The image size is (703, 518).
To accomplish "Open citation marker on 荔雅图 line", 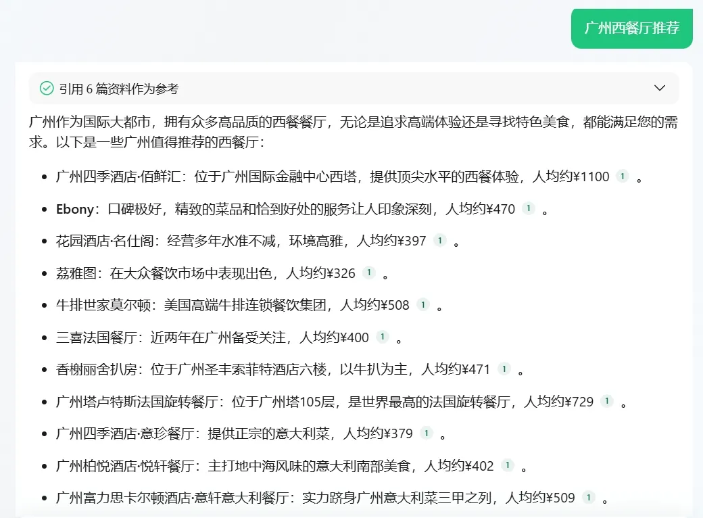I will tap(368, 273).
